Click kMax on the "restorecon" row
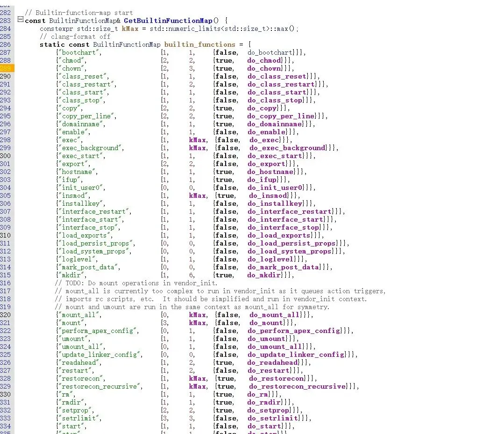 pos(198,378)
